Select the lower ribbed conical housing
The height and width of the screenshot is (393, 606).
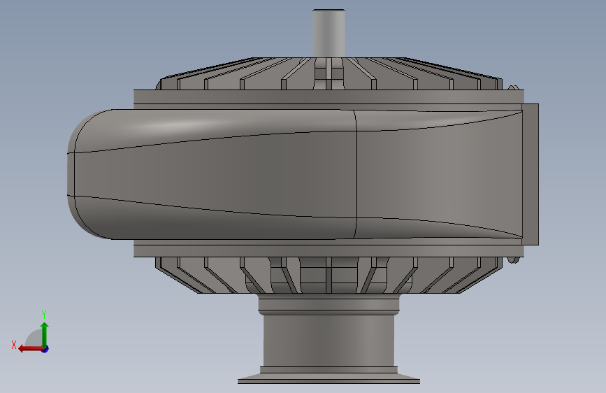(x=329, y=275)
